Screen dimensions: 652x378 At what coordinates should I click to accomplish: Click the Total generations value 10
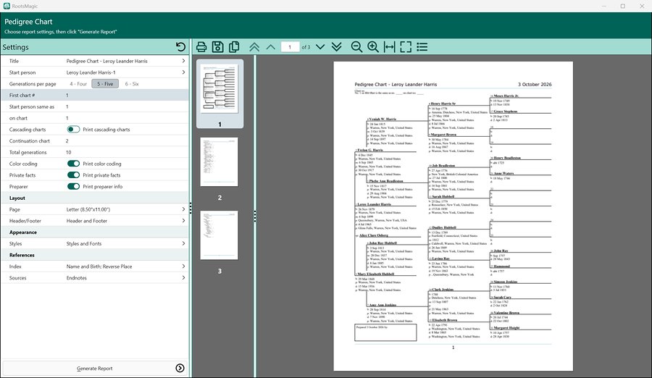tap(69, 152)
